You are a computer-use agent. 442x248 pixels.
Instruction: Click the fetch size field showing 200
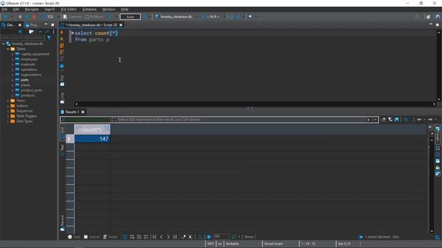[x=221, y=237]
